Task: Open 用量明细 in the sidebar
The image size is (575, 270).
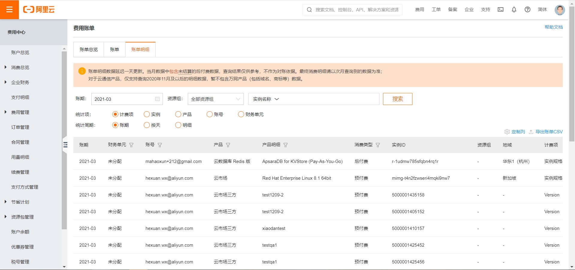Action: 20,157
